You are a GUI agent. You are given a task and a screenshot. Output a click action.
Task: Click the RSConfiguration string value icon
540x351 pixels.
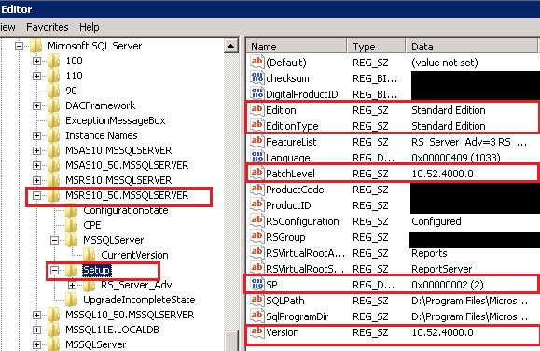[x=256, y=220]
